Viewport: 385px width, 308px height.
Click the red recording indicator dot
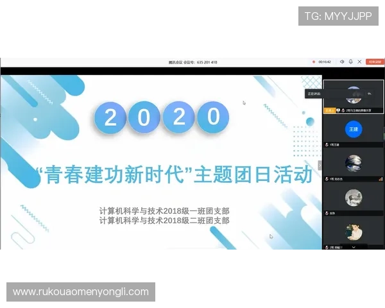click(314, 62)
